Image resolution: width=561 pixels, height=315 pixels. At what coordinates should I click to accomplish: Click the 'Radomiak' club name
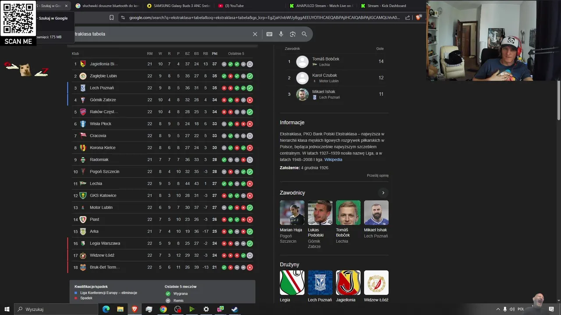click(x=99, y=160)
